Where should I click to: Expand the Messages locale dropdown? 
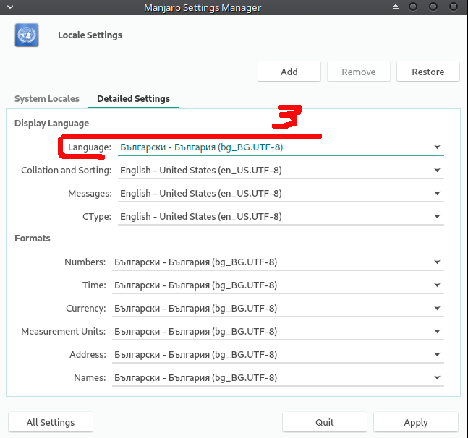(x=281, y=194)
